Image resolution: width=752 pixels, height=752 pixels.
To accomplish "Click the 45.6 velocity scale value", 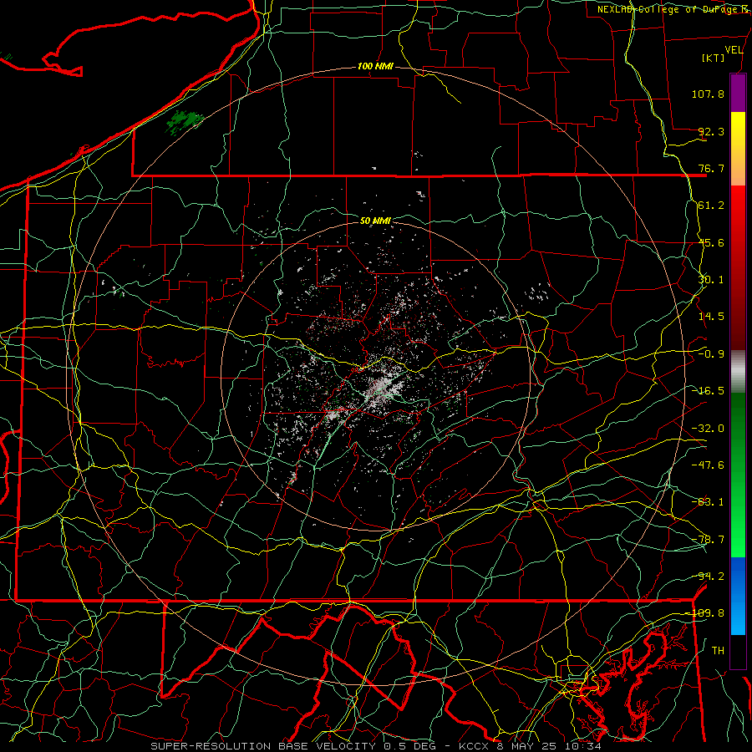I will tap(711, 242).
